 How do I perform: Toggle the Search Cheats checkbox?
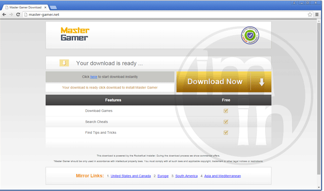click(226, 122)
